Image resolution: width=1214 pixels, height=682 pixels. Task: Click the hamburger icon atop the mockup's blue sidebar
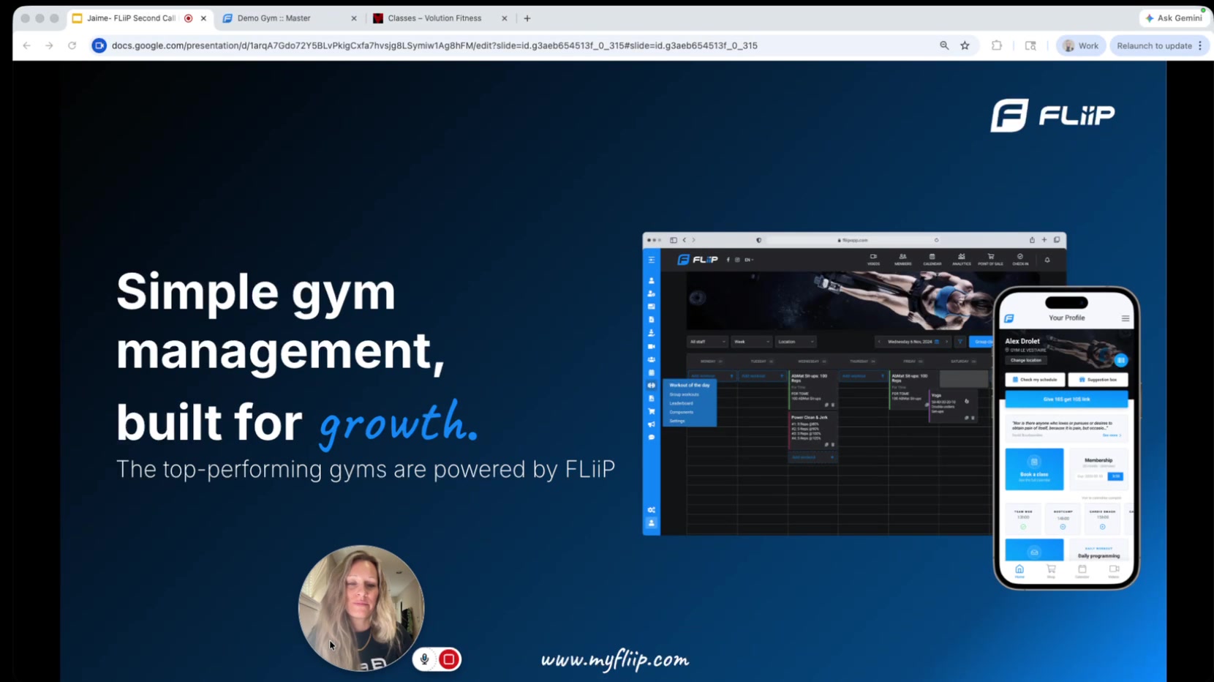(651, 260)
